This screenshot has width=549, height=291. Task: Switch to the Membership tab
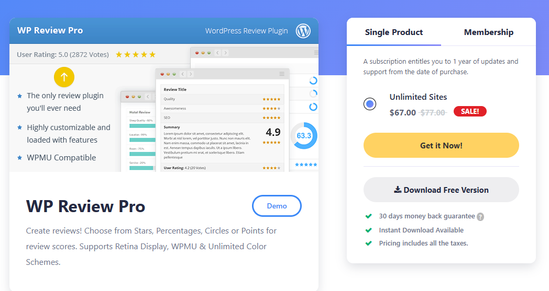tap(488, 32)
